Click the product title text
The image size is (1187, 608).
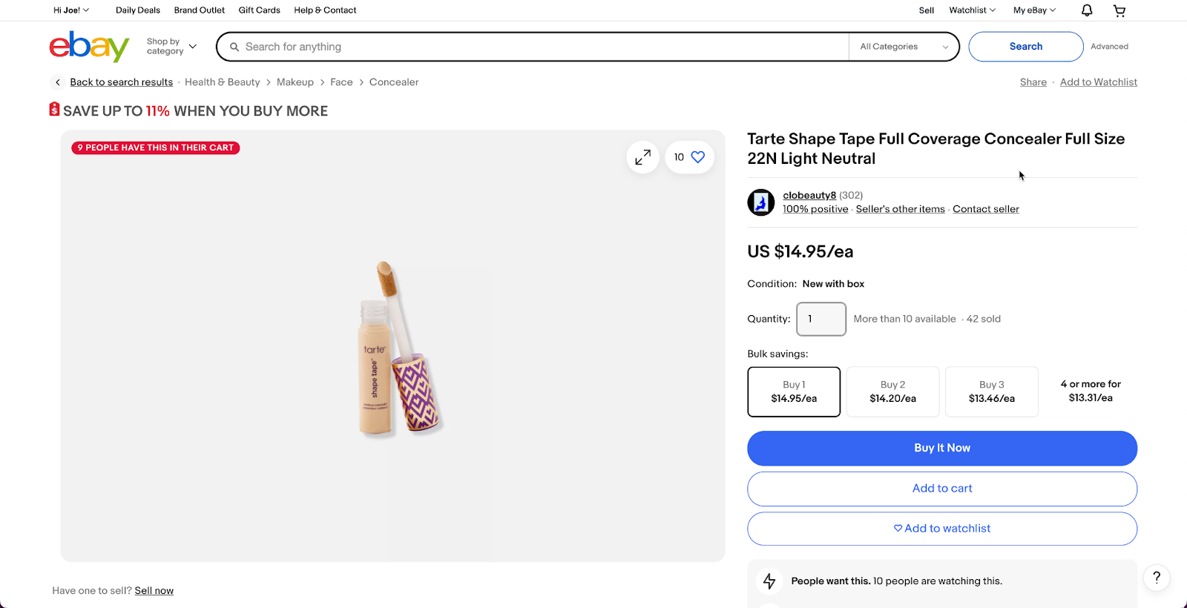(x=936, y=148)
